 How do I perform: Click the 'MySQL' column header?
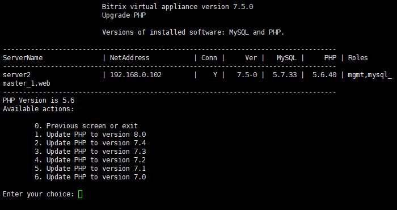pos(286,58)
